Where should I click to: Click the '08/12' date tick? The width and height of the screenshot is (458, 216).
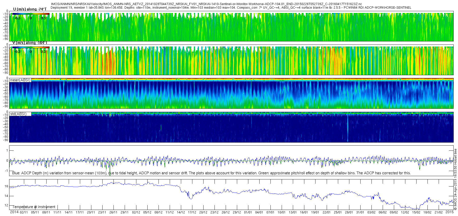click(158, 212)
